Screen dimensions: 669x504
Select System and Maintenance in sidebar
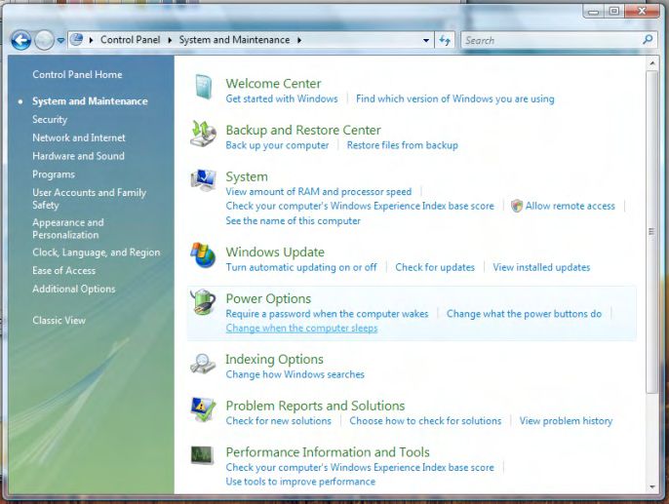[90, 101]
